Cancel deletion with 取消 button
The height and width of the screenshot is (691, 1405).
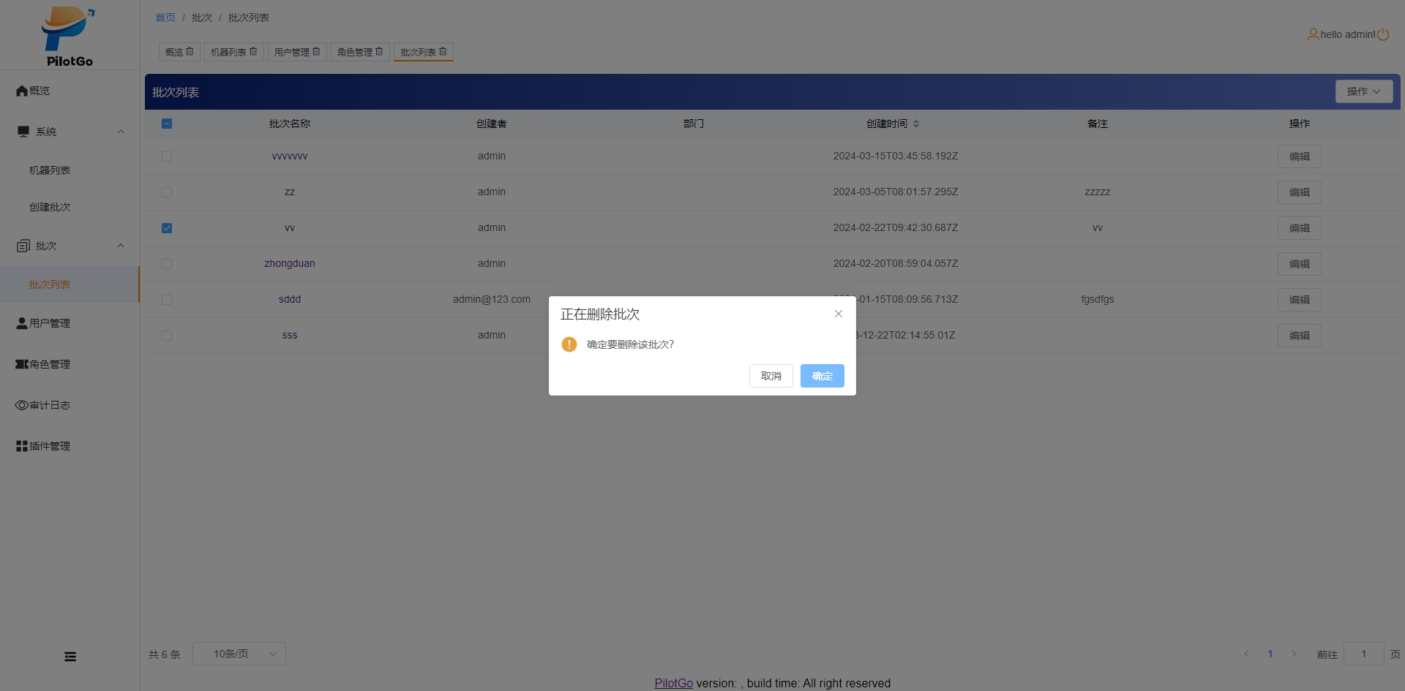[x=771, y=376]
